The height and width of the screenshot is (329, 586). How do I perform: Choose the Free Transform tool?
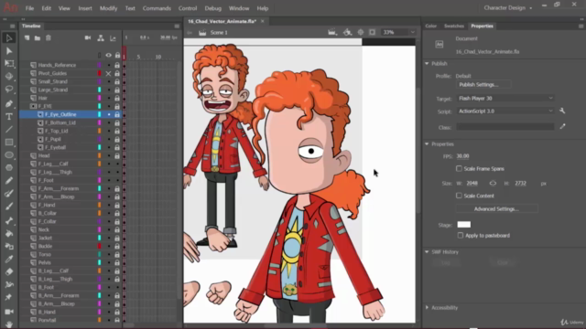point(9,64)
